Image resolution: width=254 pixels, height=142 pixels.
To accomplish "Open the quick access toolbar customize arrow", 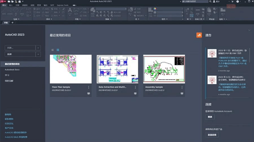I will (x=23, y=2).
